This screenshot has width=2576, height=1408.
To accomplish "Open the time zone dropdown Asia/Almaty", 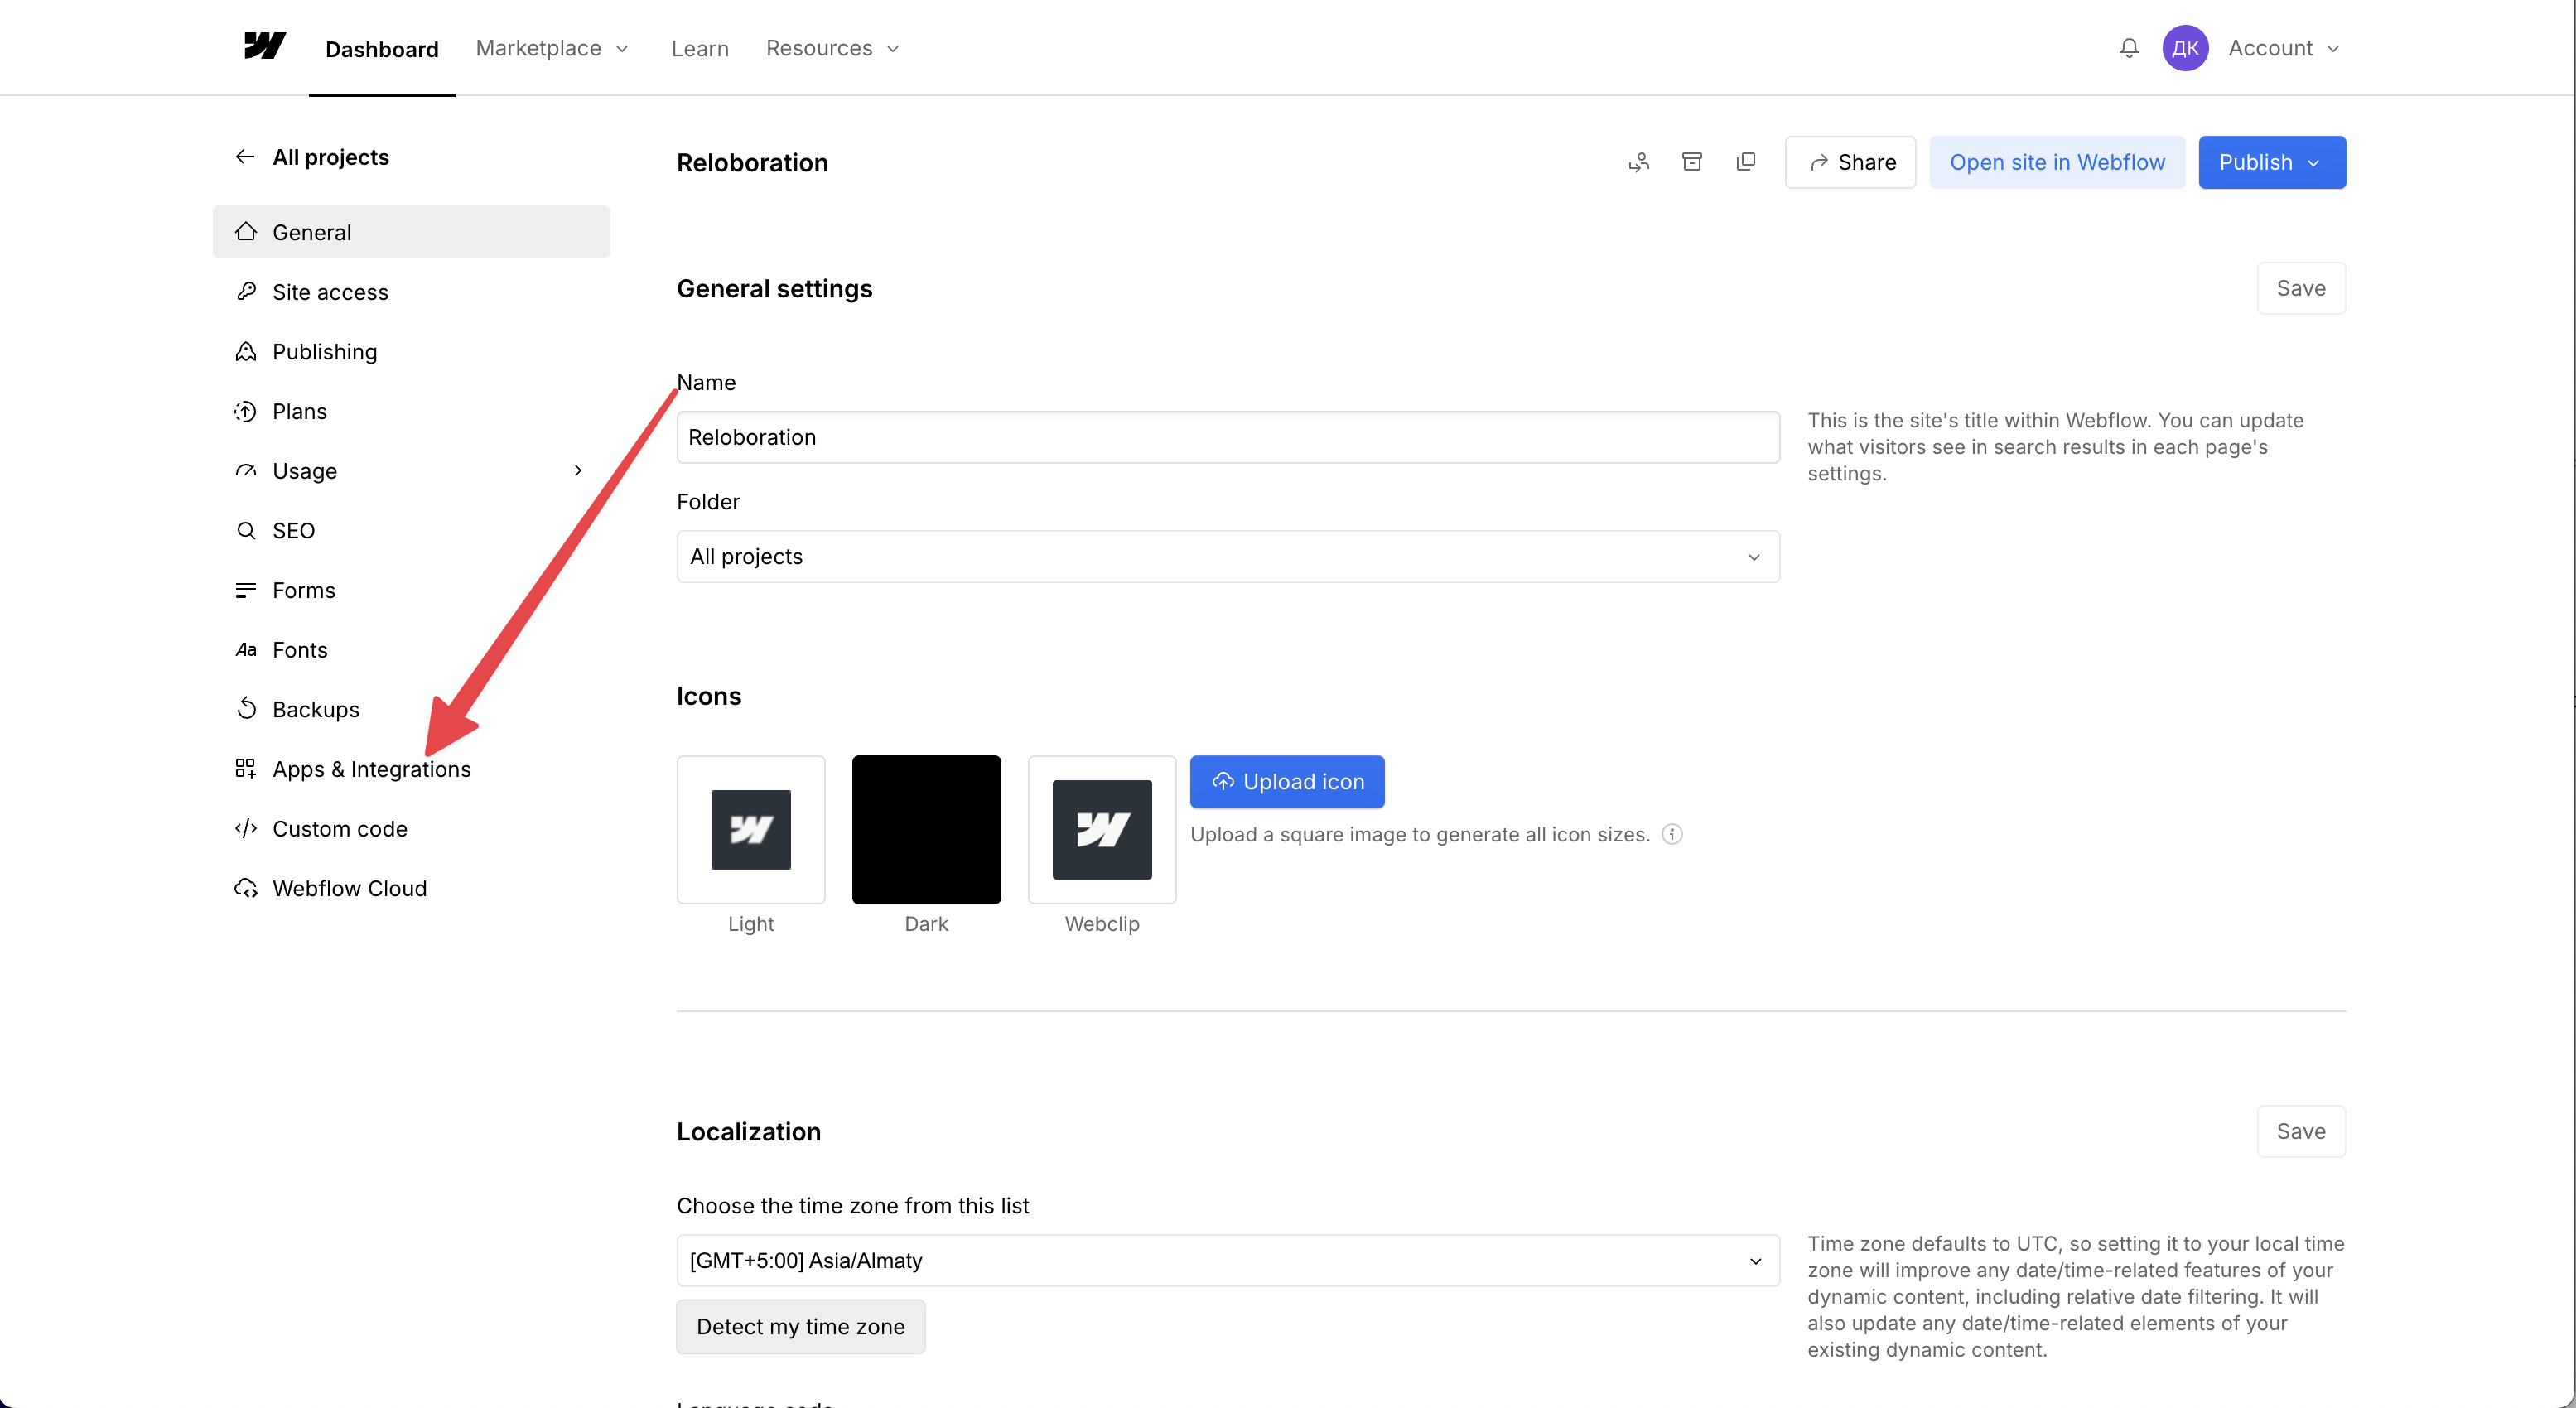I will (1228, 1260).
